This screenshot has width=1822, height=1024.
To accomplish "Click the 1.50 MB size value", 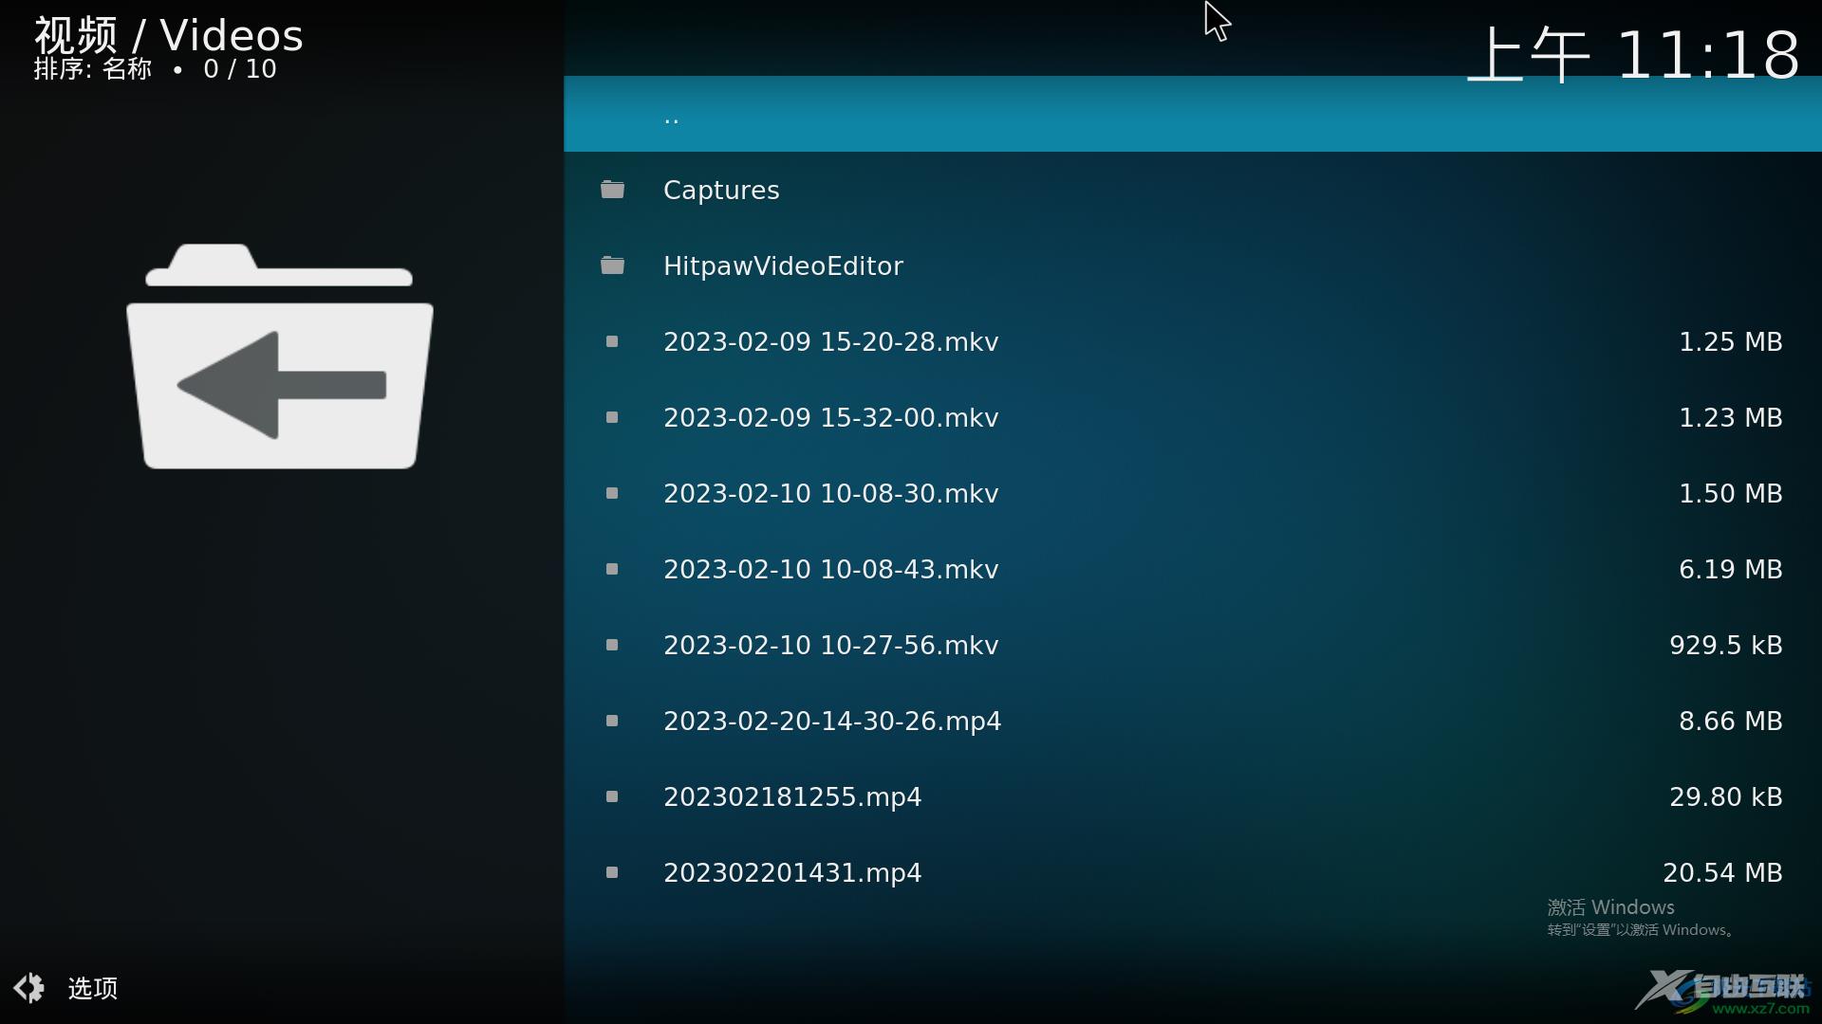I will (x=1730, y=493).
